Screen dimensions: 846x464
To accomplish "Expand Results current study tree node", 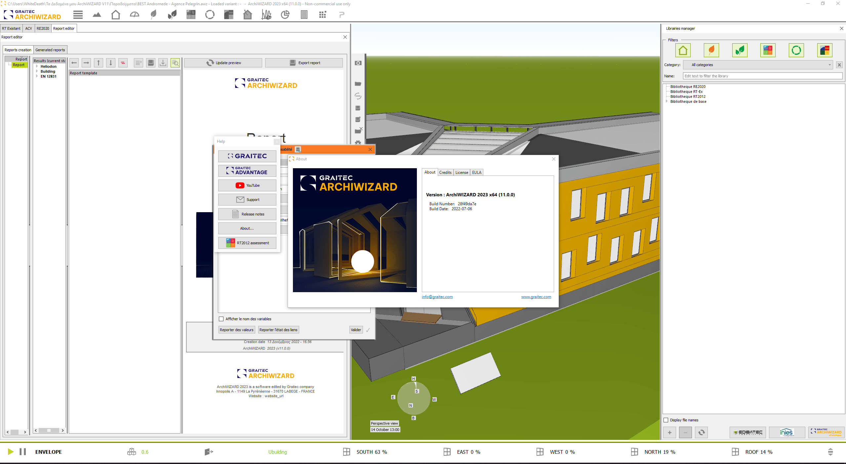I will (50, 58).
